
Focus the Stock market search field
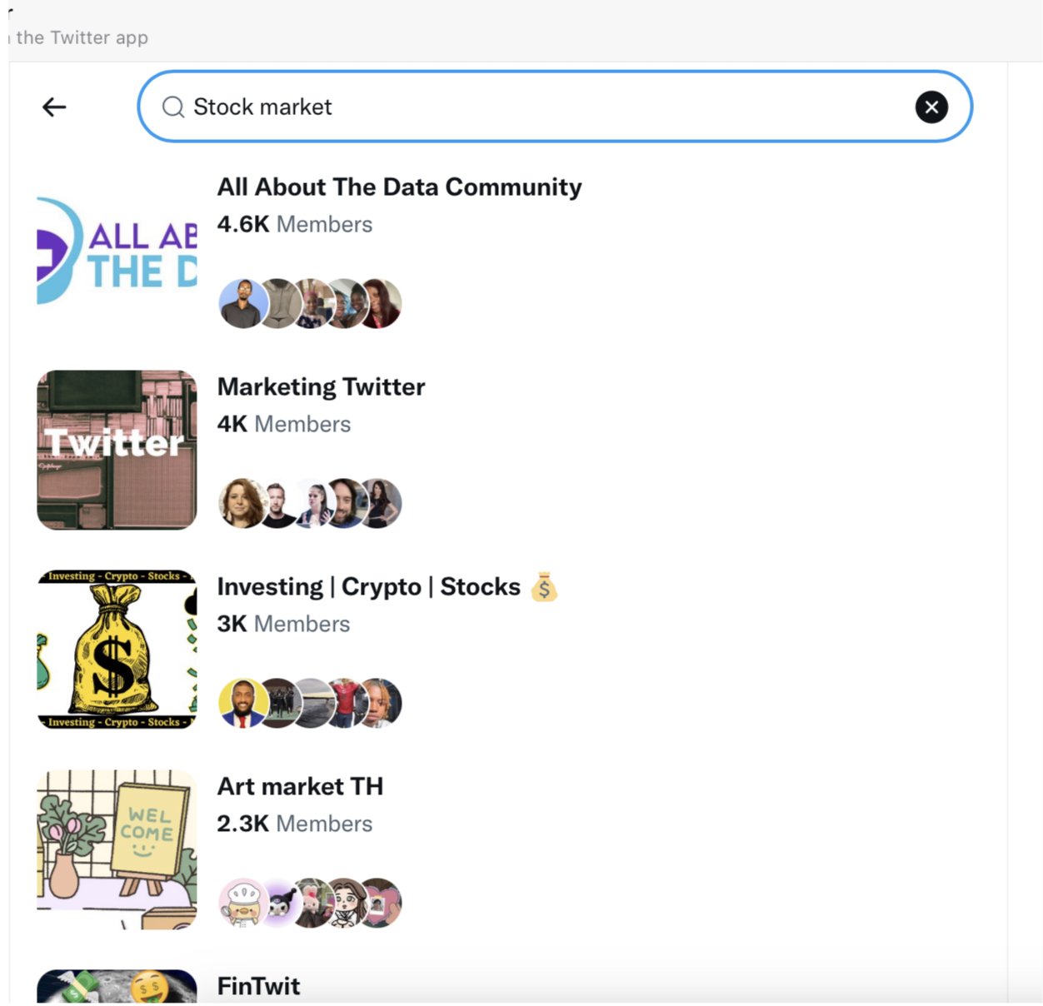coord(555,107)
